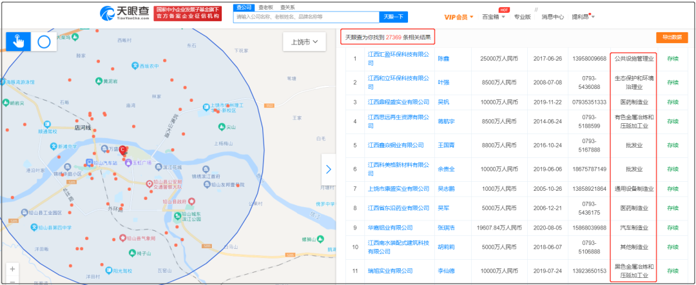Open legal representative 胡莉莉 profile
This screenshot has width=696, height=285.
point(446,247)
